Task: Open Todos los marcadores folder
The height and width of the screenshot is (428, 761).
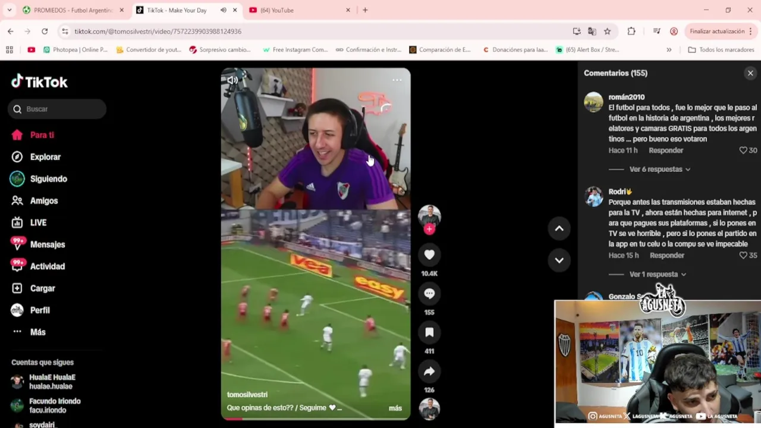Action: (721, 50)
